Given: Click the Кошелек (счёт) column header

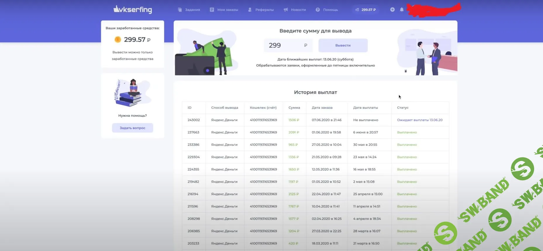Looking at the screenshot, I should 263,108.
